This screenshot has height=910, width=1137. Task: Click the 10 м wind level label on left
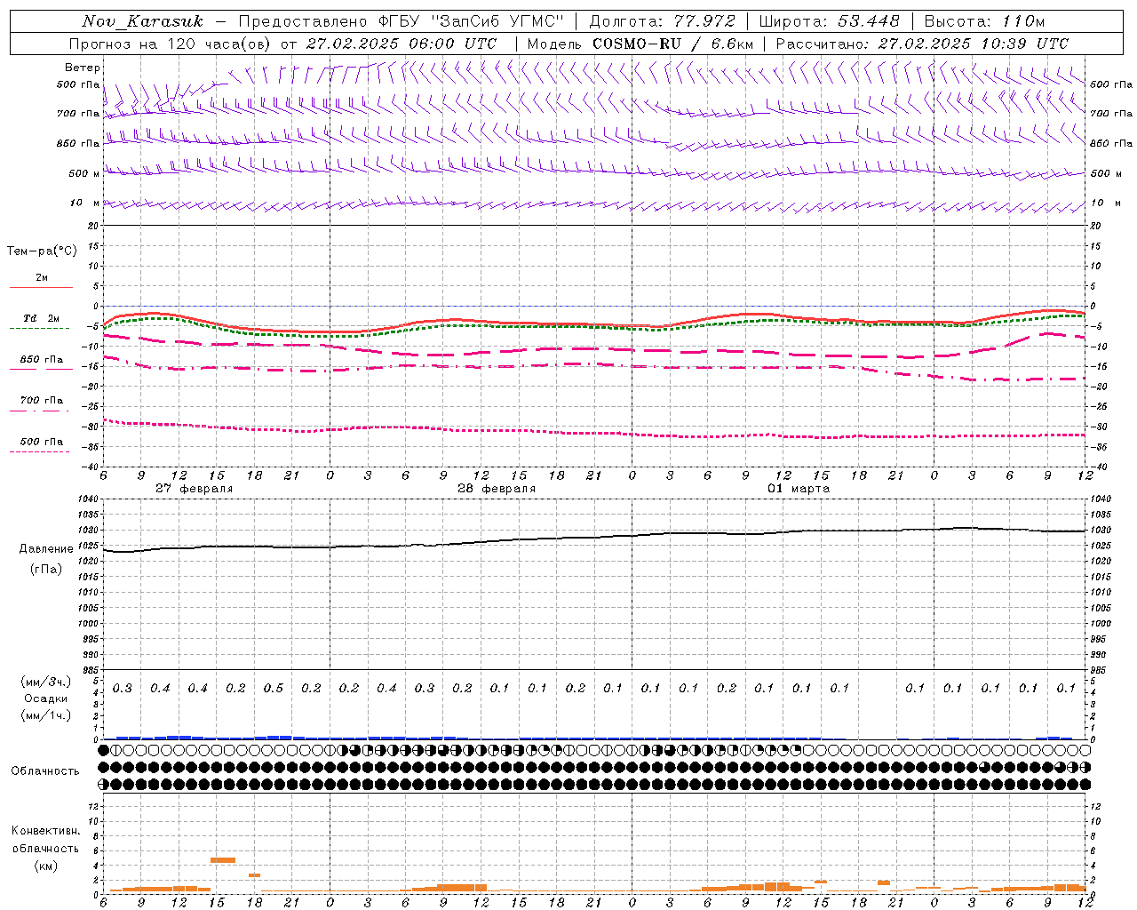[85, 203]
